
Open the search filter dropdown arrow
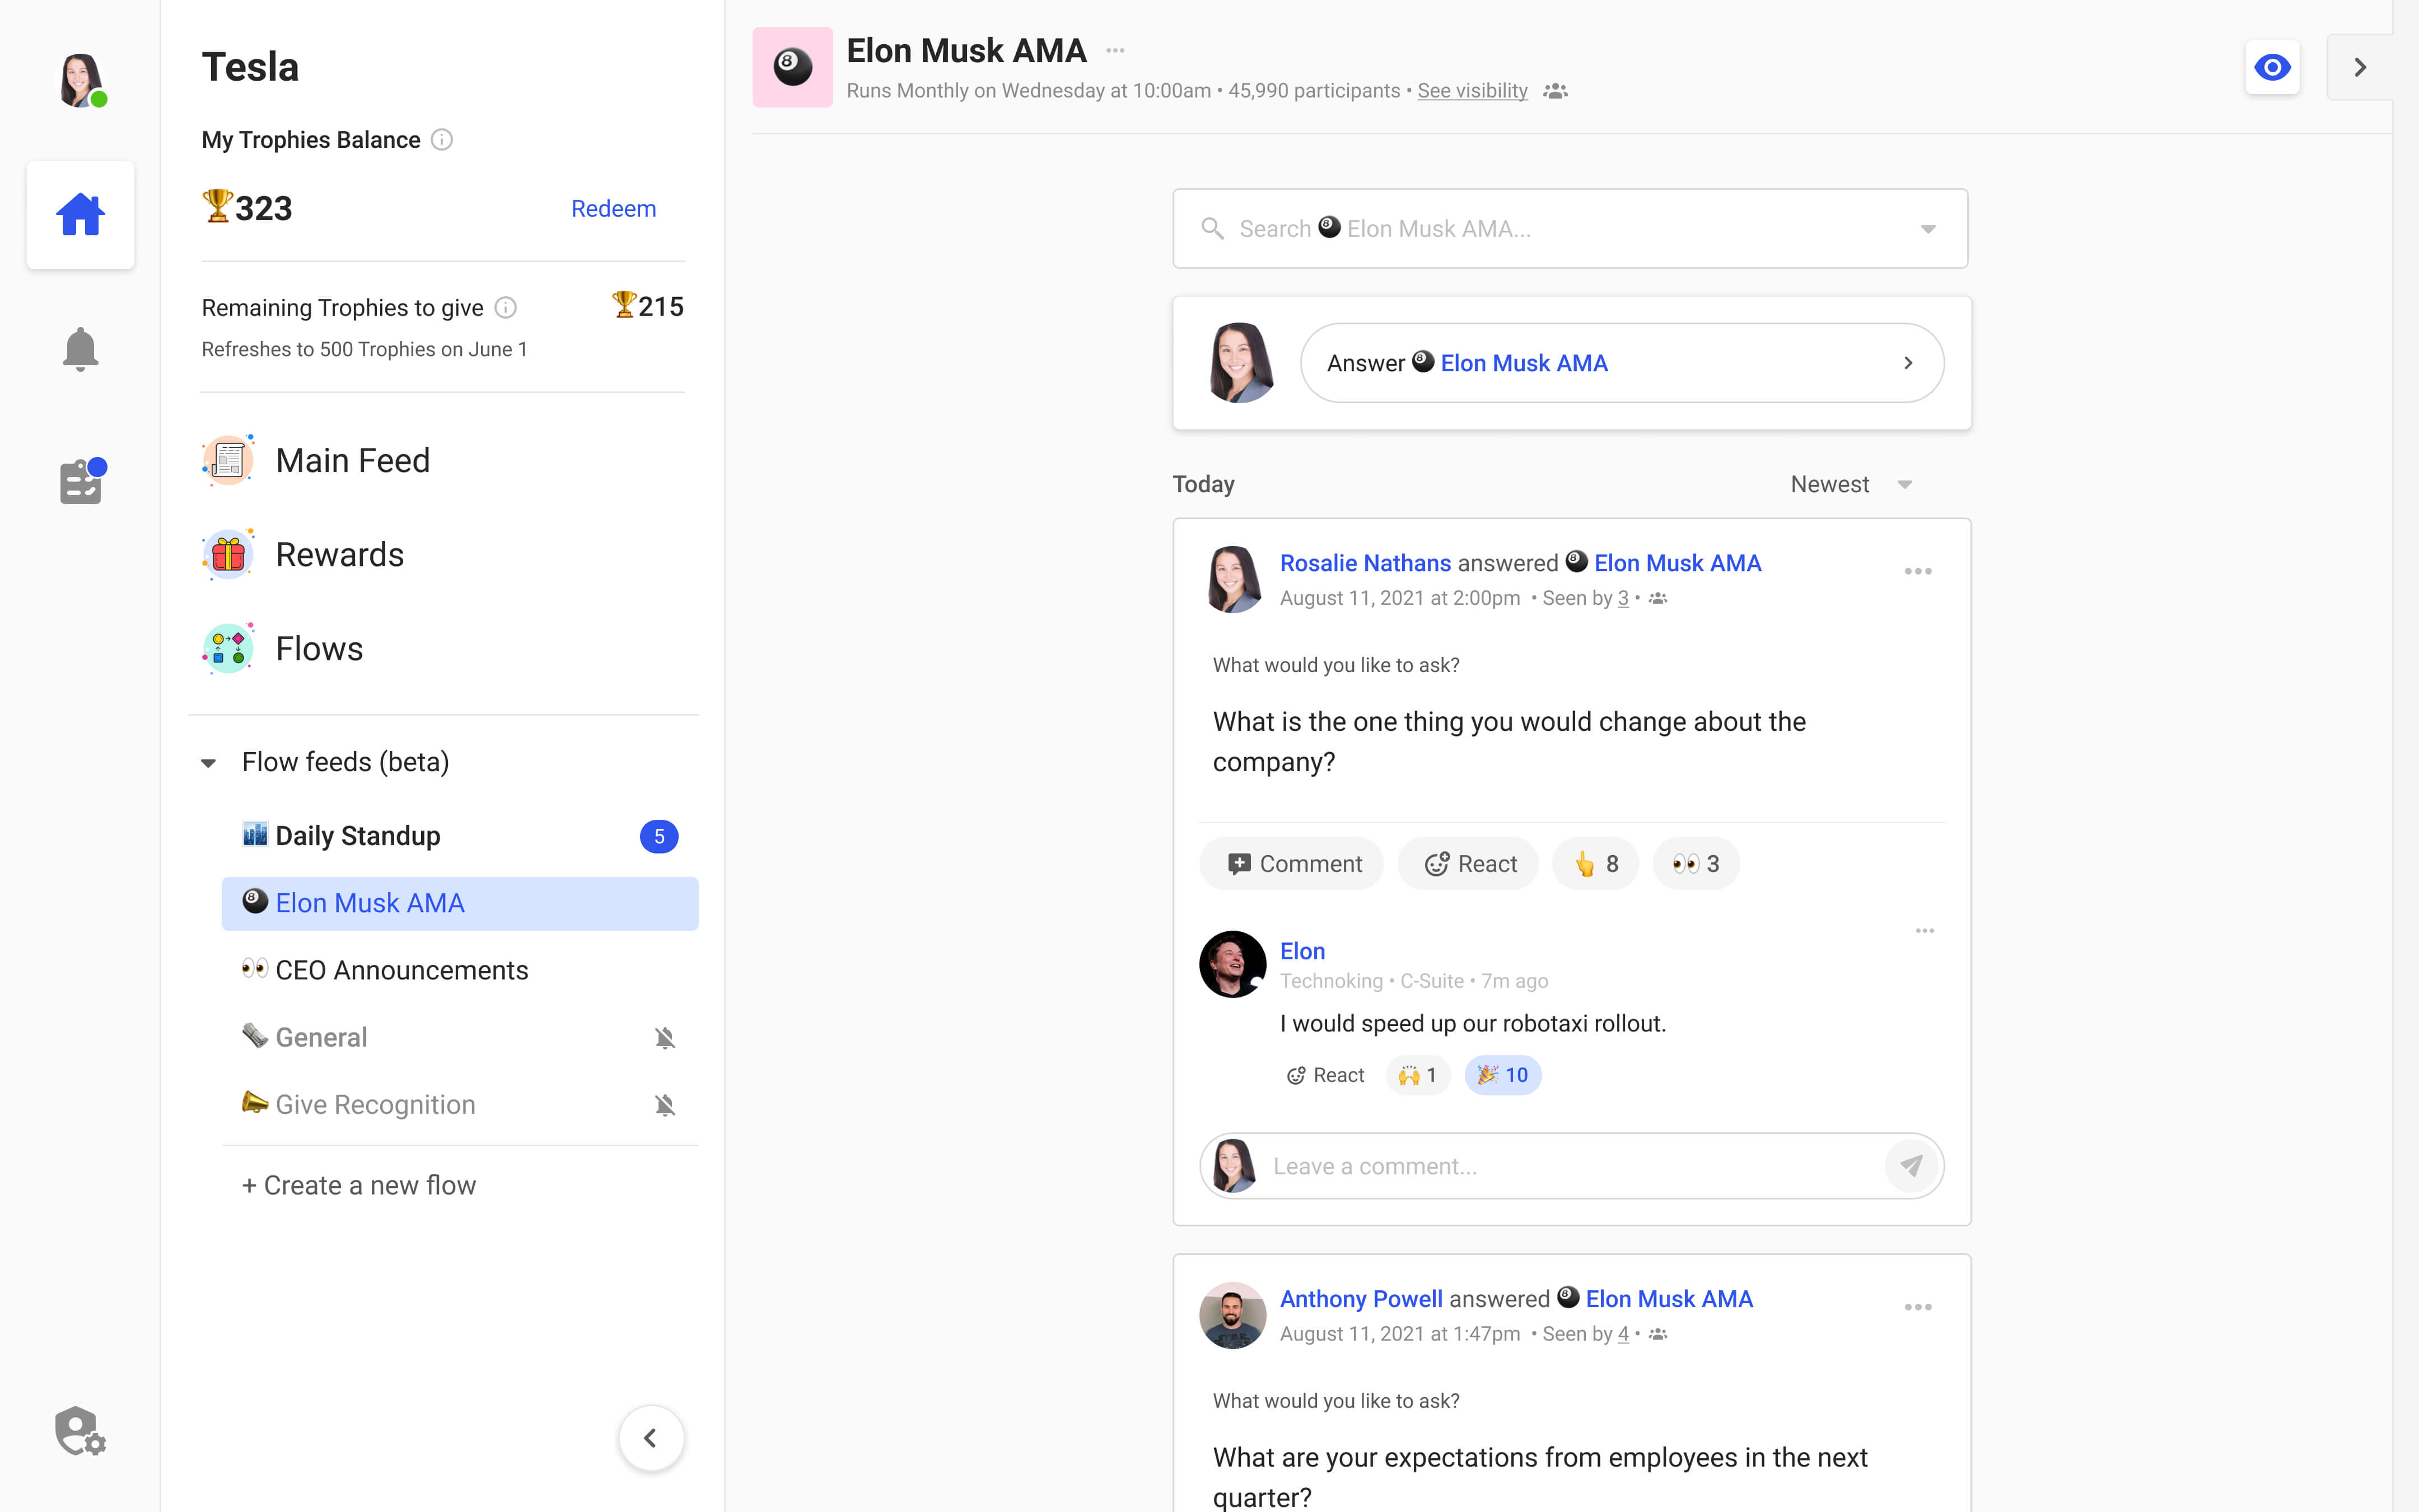pos(1927,229)
